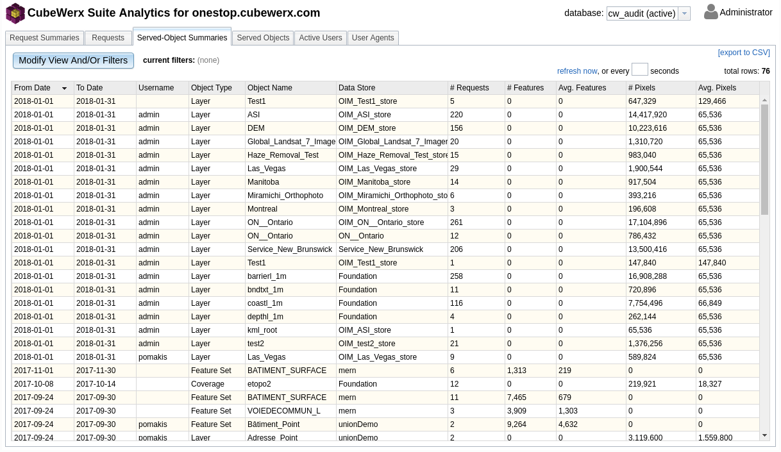The width and height of the screenshot is (781, 452).
Task: Click the OIM_Montreal_store data store cell
Action: click(392, 209)
